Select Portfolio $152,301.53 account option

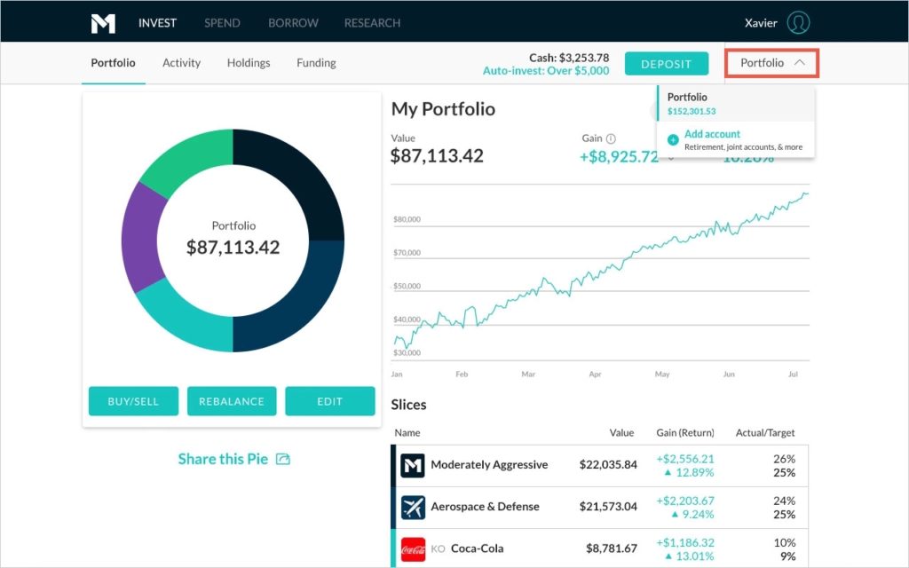click(x=692, y=103)
